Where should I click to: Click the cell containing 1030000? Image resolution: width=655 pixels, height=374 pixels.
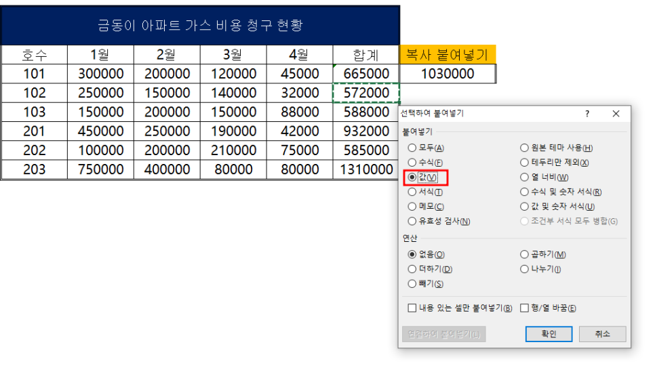tap(448, 74)
